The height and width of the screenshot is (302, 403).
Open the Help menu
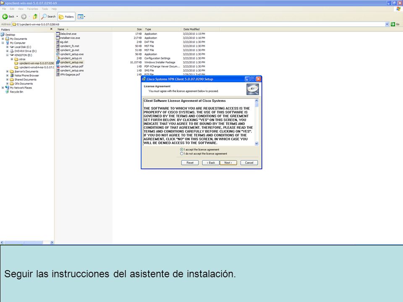[54, 9]
